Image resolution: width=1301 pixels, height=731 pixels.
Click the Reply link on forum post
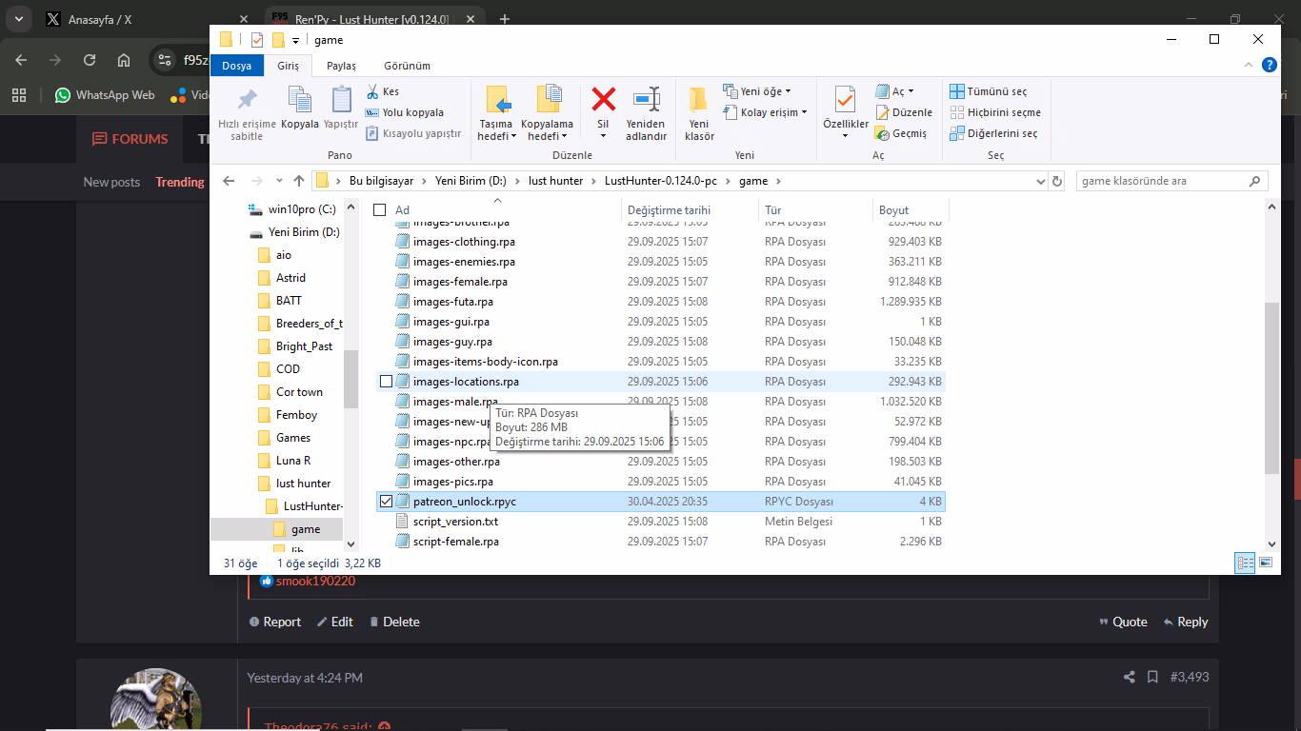1185,622
